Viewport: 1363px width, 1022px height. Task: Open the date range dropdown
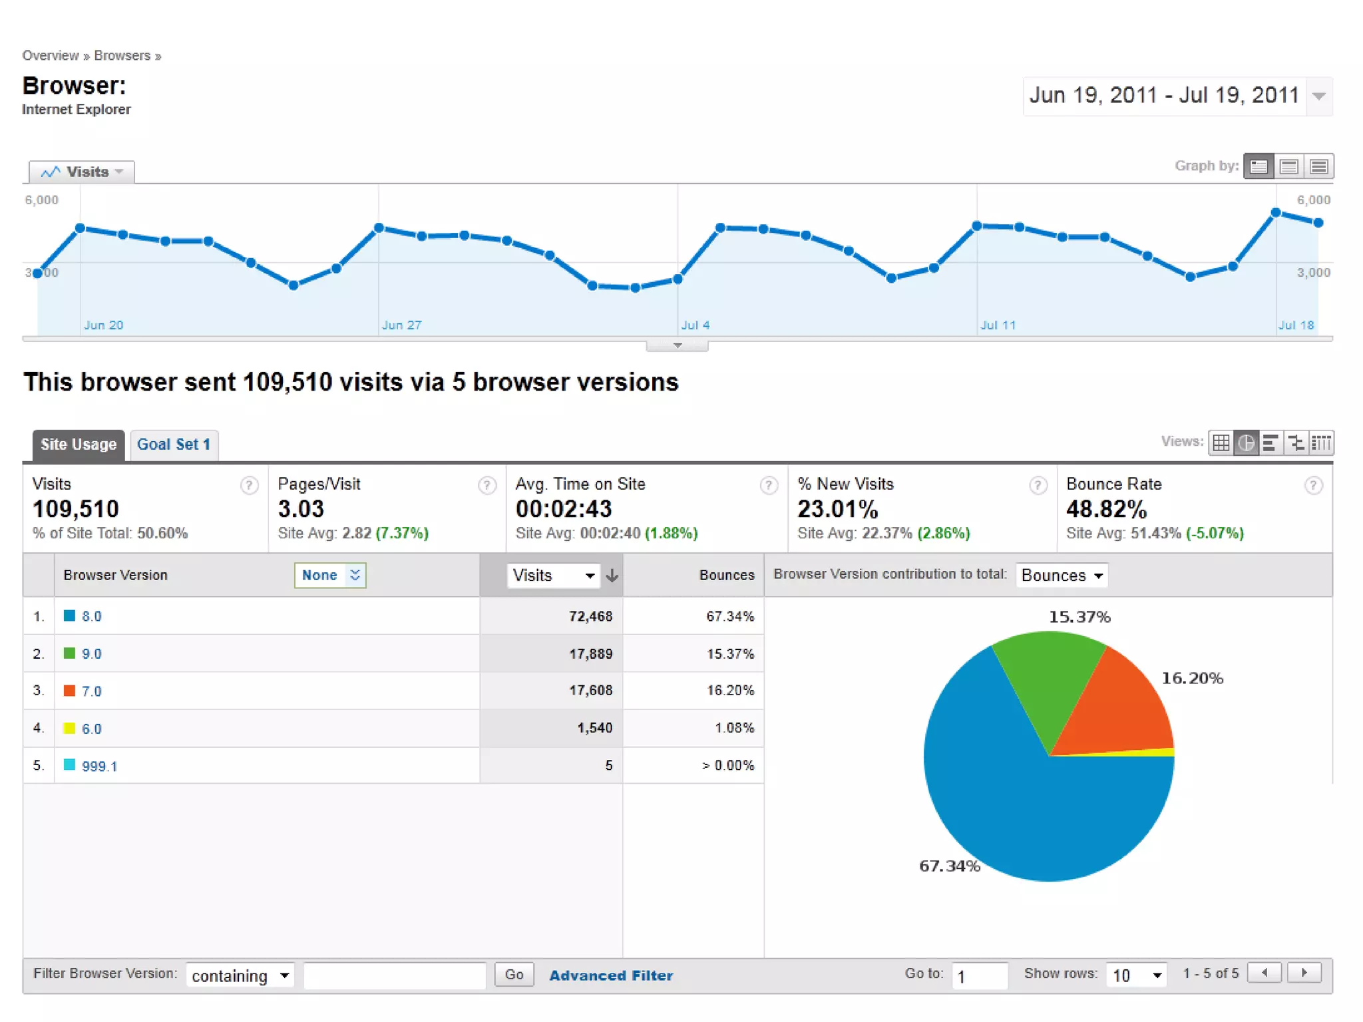point(1318,96)
